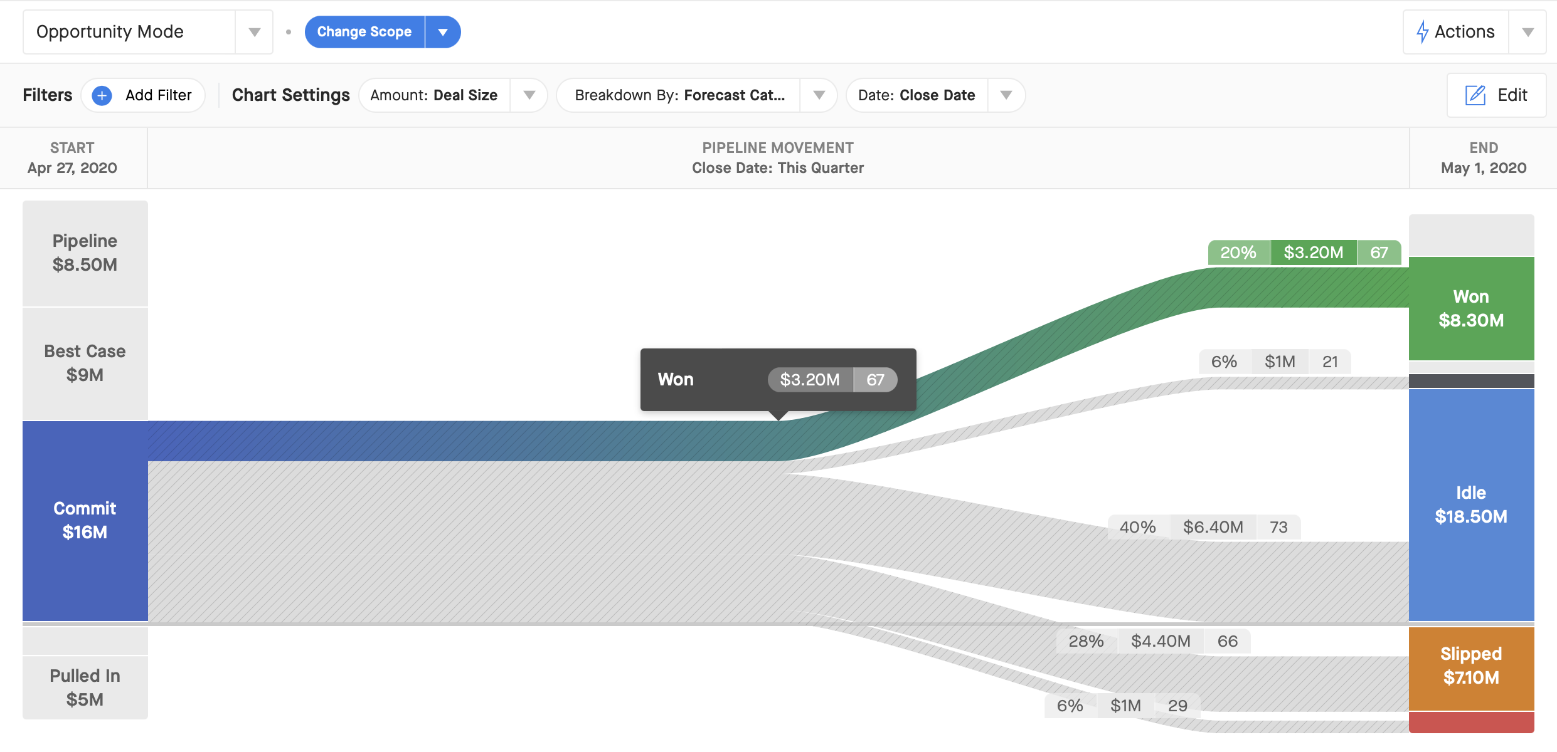Click the Change Scope button

(x=364, y=32)
